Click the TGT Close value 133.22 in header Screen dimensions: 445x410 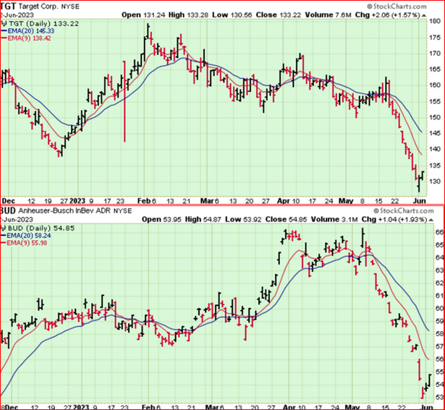290,15
